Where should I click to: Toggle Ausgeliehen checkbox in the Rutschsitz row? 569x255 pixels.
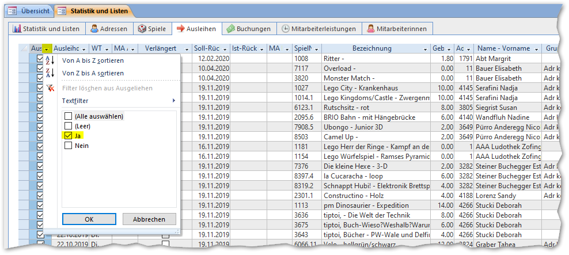click(40, 108)
